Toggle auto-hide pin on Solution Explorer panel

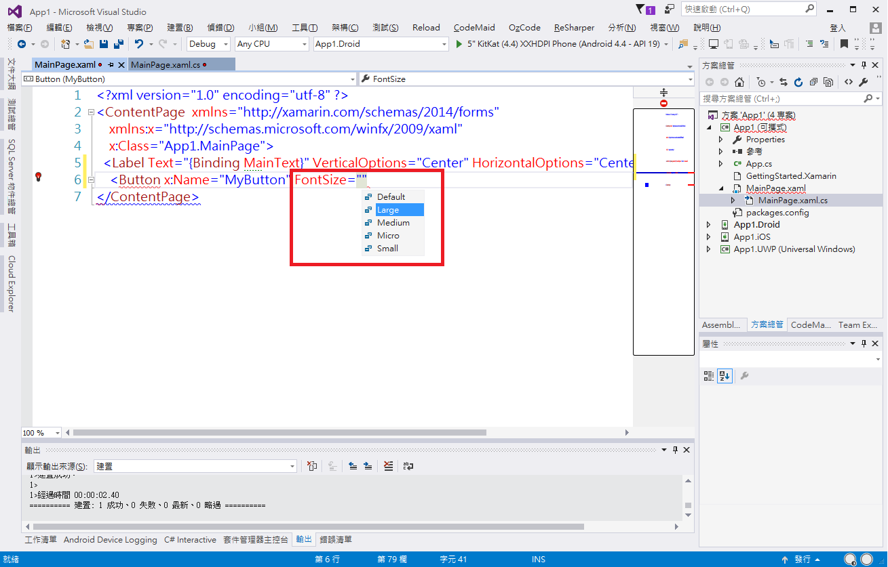864,65
